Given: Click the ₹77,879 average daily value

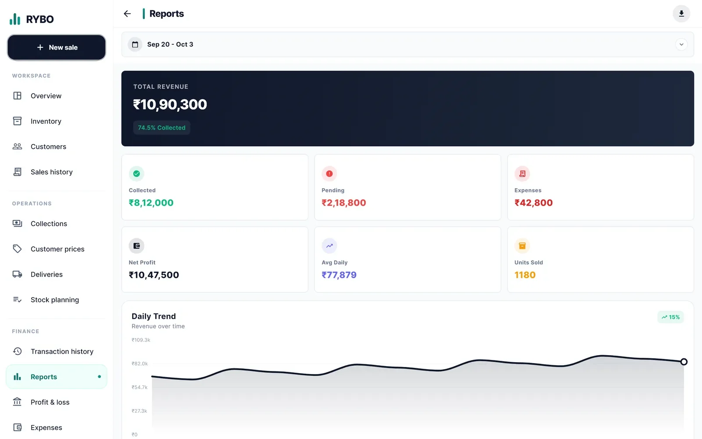Looking at the screenshot, I should 339,275.
